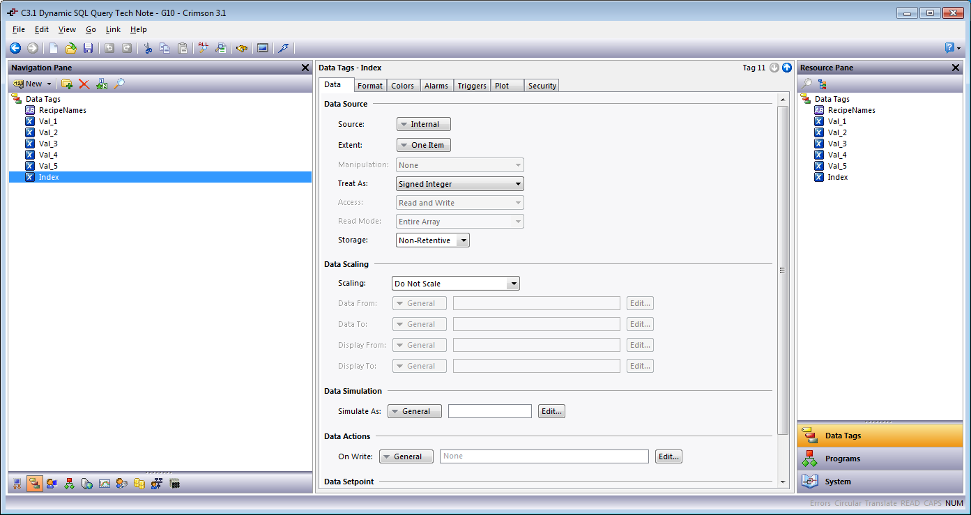This screenshot has height=515, width=971.
Task: Click the Copy icon in toolbar
Action: (165, 48)
